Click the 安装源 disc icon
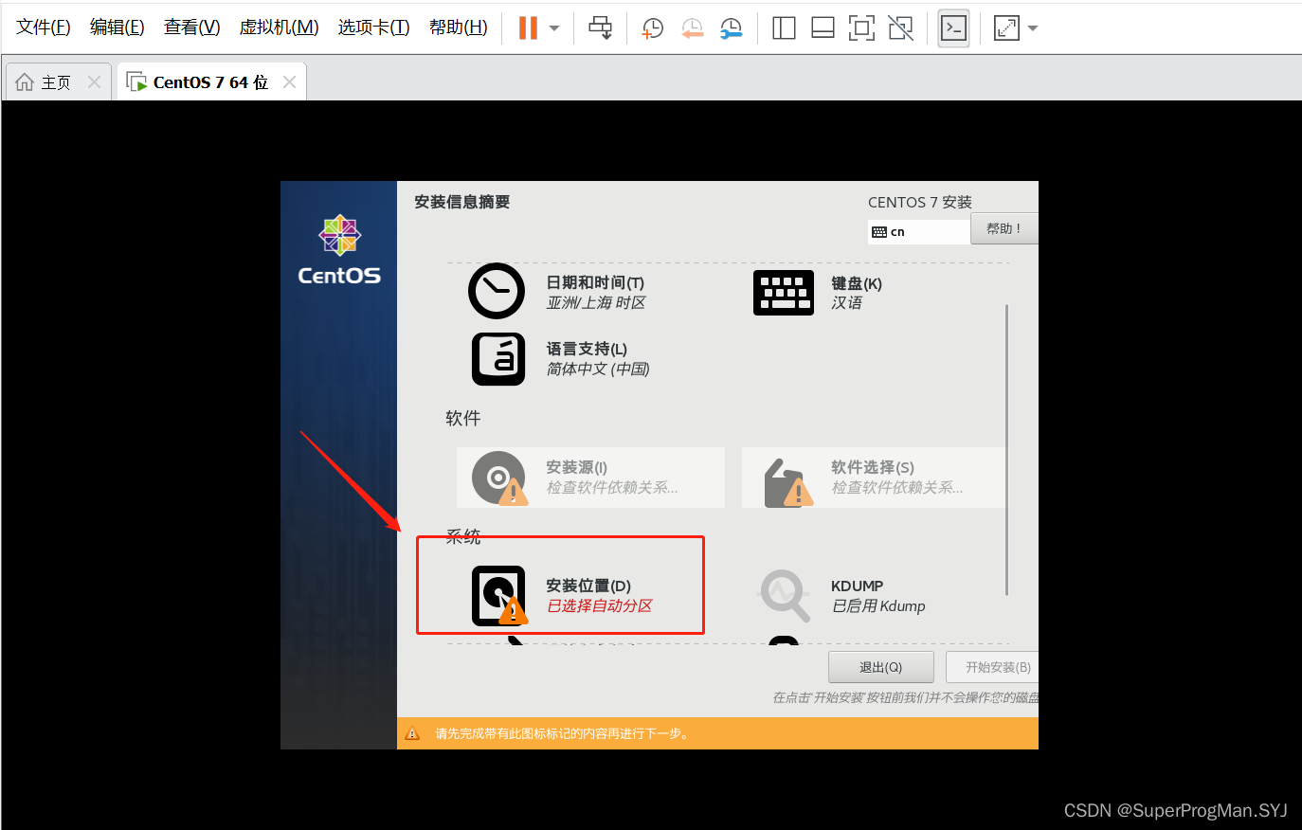1302x830 pixels. 499,478
